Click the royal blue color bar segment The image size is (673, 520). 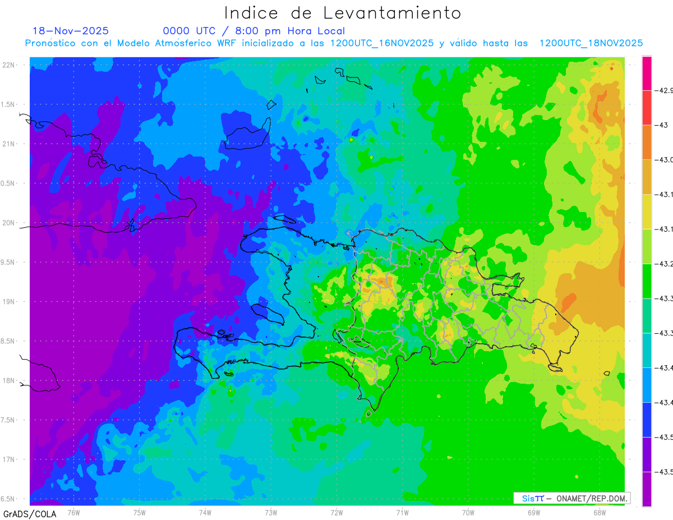647,420
